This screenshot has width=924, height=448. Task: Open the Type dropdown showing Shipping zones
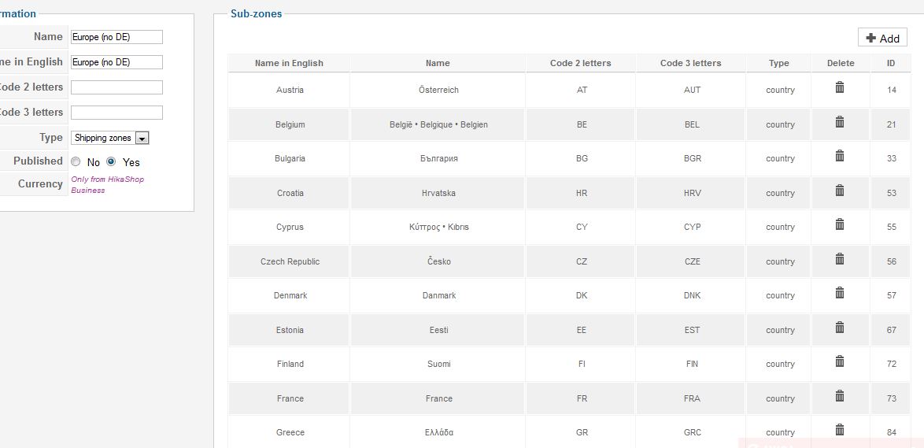109,138
